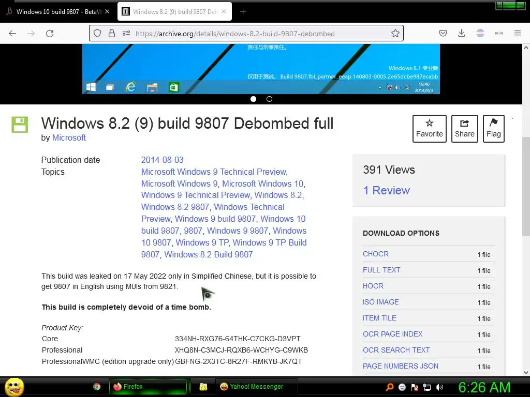Click the 6:26 AM taskbar clock
Viewport: 530px width, 397px height.
484,387
